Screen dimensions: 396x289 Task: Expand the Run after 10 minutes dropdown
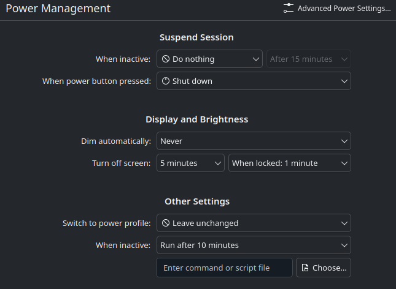(254, 245)
